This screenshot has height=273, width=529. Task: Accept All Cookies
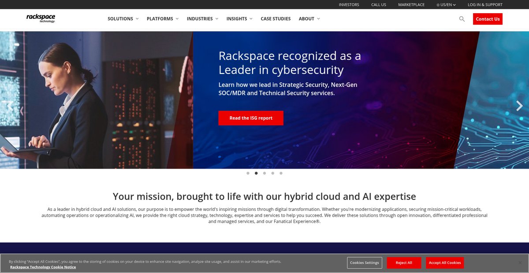click(x=445, y=263)
